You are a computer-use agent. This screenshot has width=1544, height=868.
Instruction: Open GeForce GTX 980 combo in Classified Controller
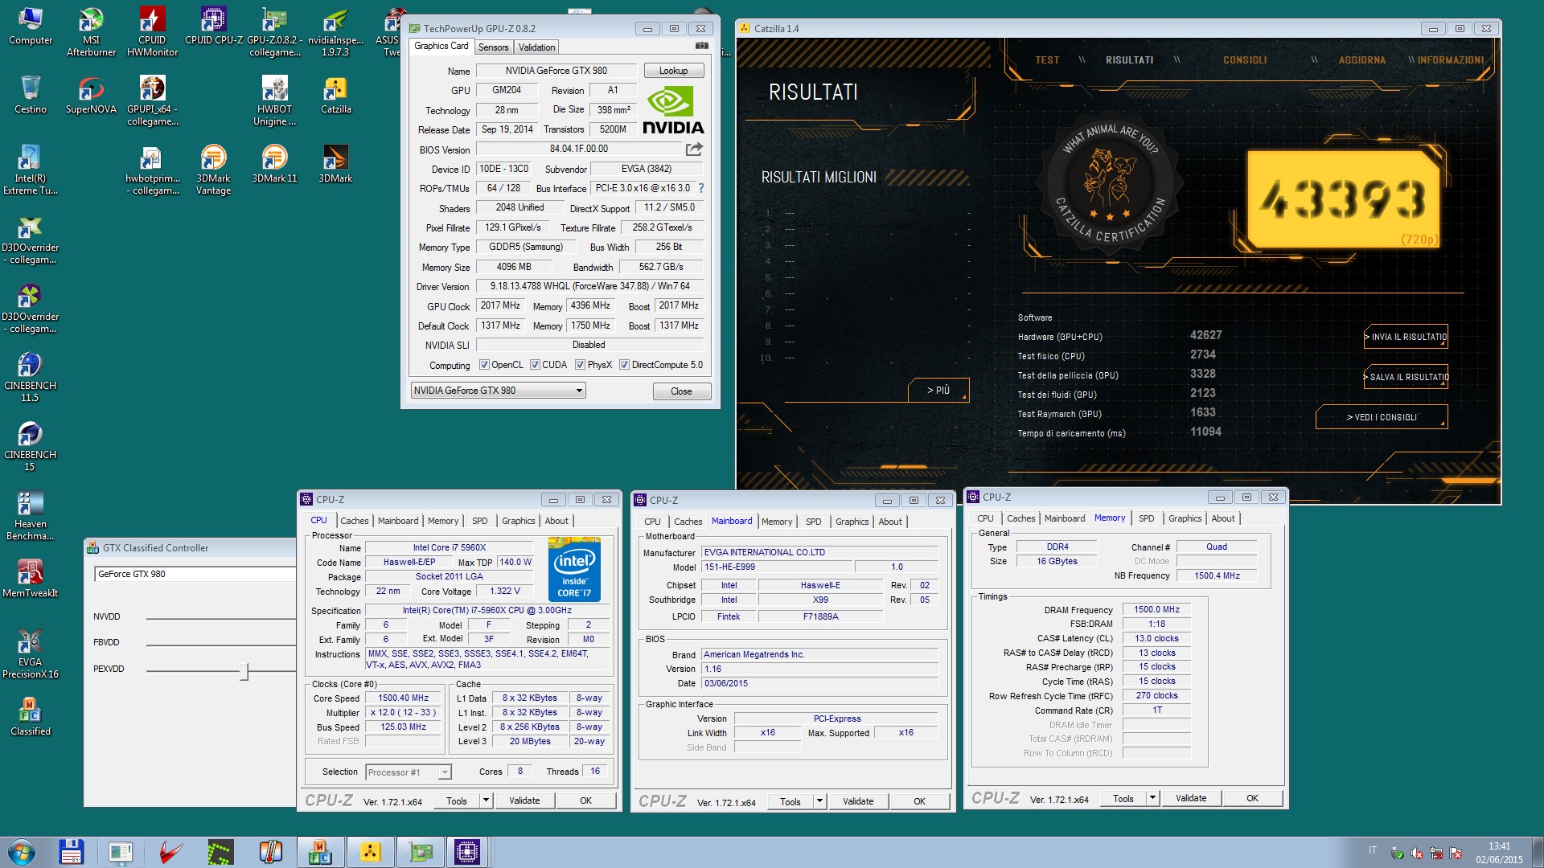[x=195, y=574]
